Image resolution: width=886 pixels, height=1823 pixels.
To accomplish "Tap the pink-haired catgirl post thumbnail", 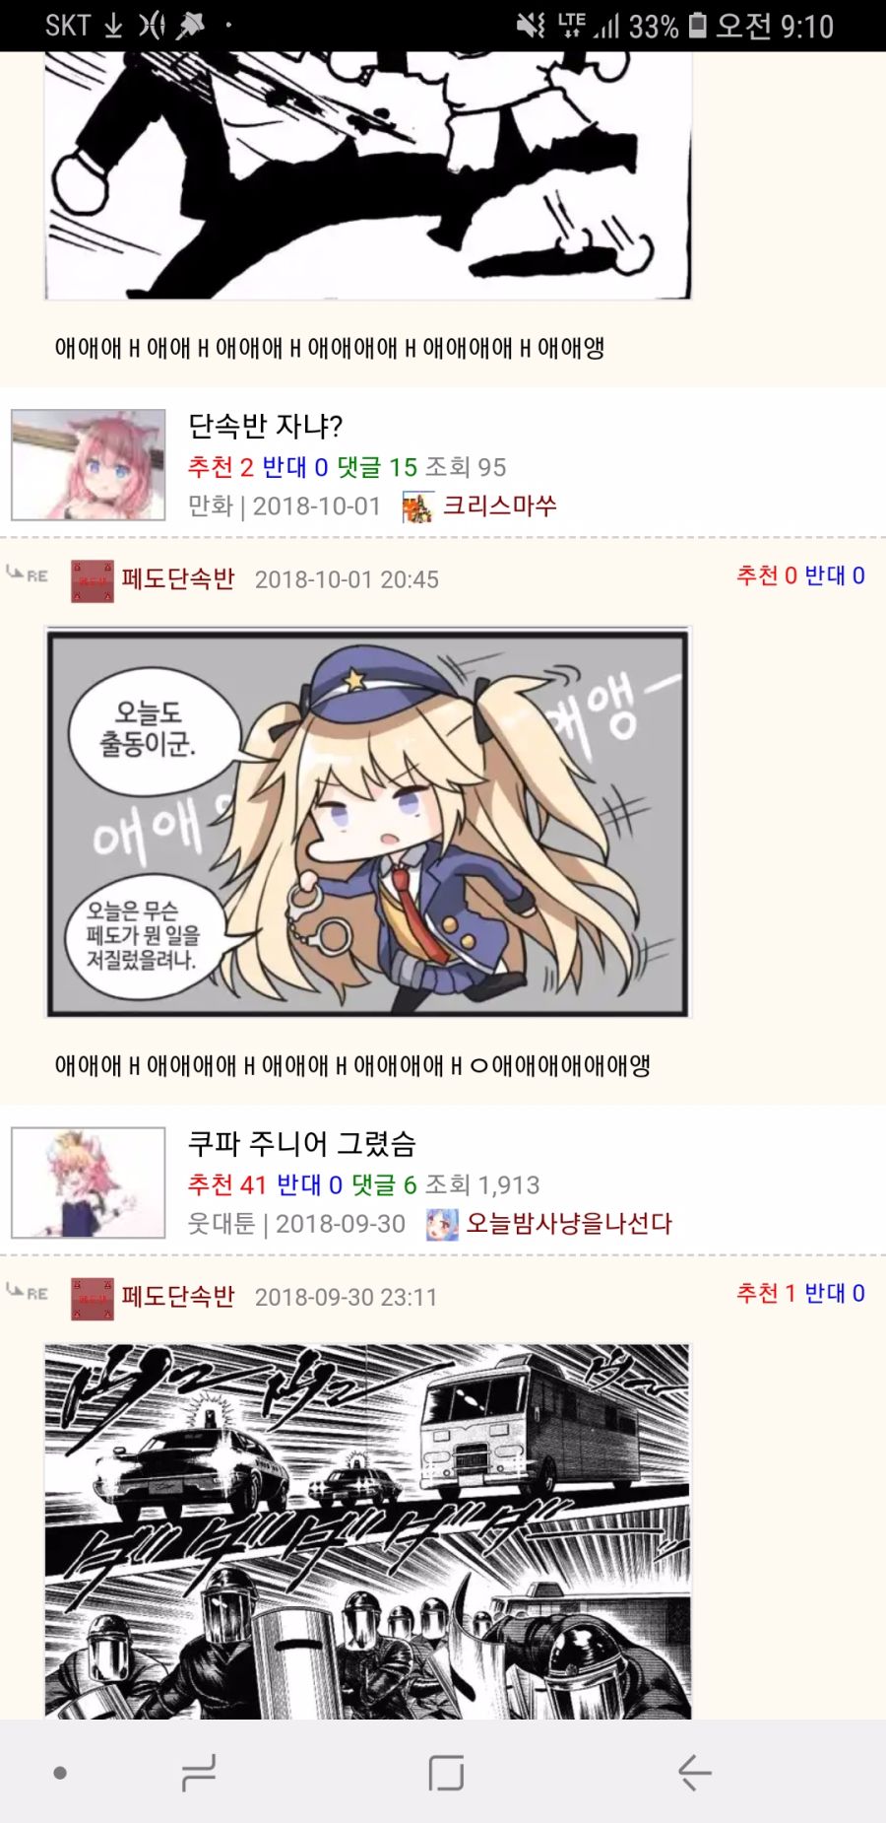I will coord(88,464).
